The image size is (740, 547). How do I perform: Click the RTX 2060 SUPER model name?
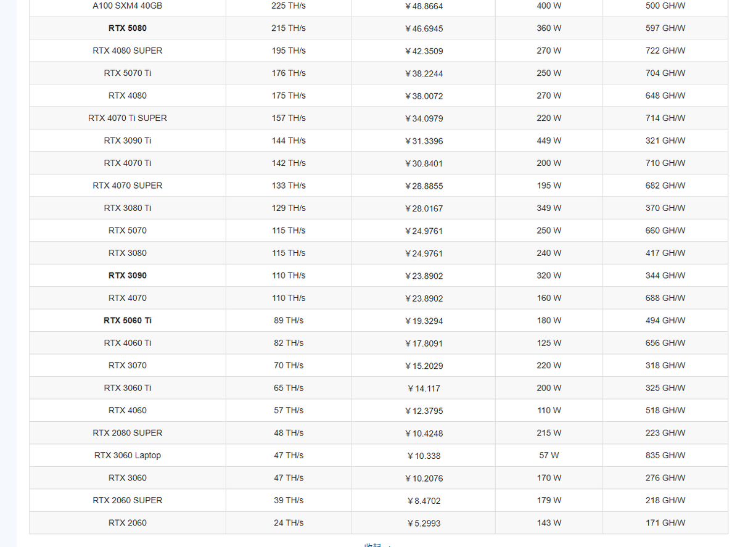128,500
